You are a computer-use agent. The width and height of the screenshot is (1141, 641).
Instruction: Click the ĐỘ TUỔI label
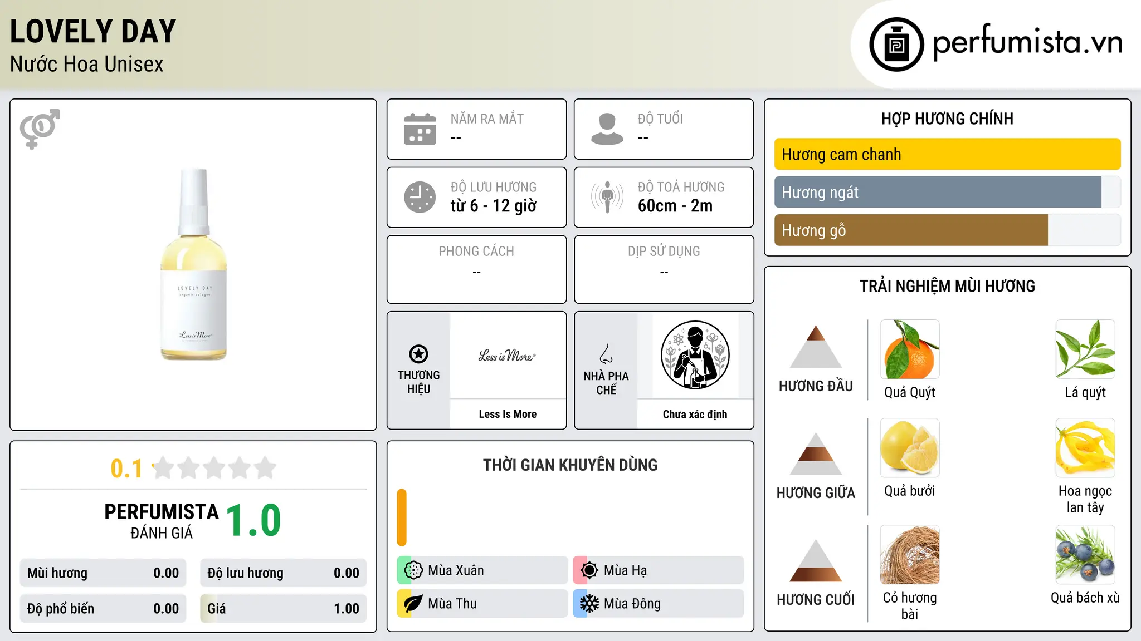(660, 119)
